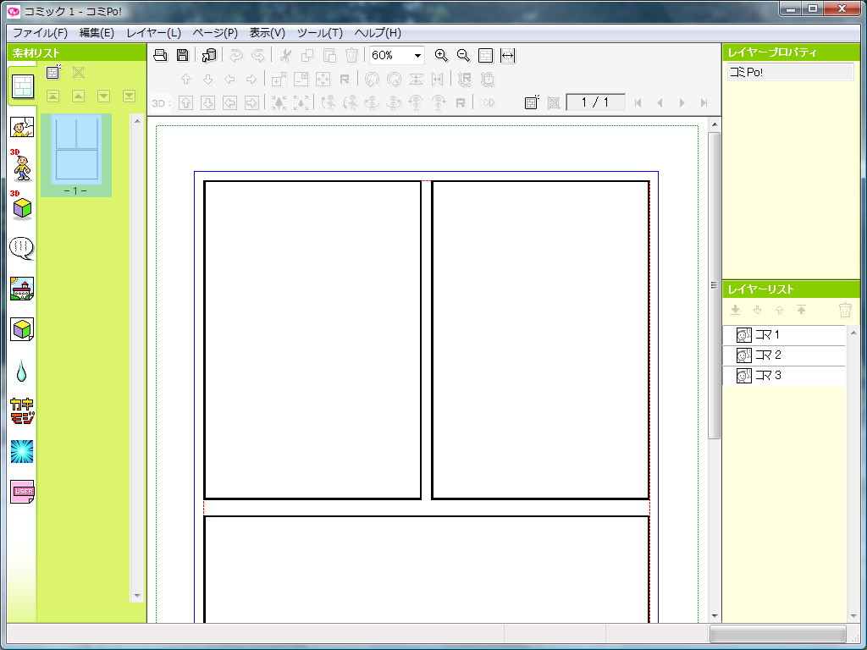Open the 表示(V) menu
Screen dimensions: 867x650
click(267, 33)
